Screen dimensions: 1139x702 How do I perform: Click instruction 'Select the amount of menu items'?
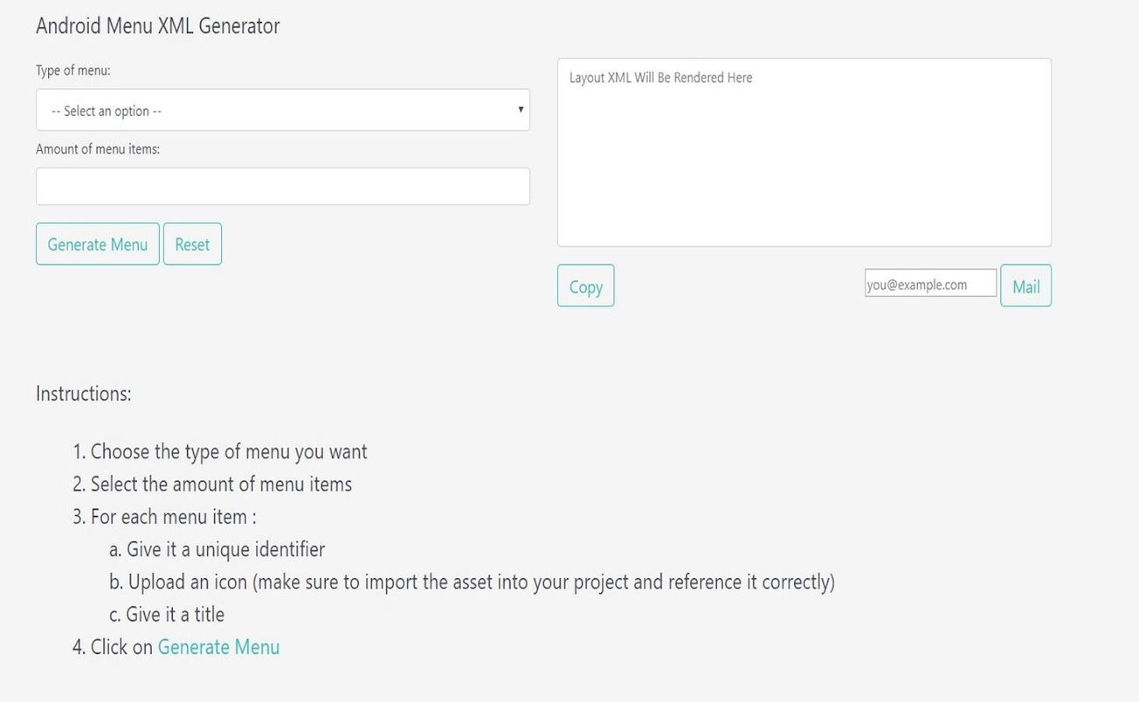(x=221, y=484)
